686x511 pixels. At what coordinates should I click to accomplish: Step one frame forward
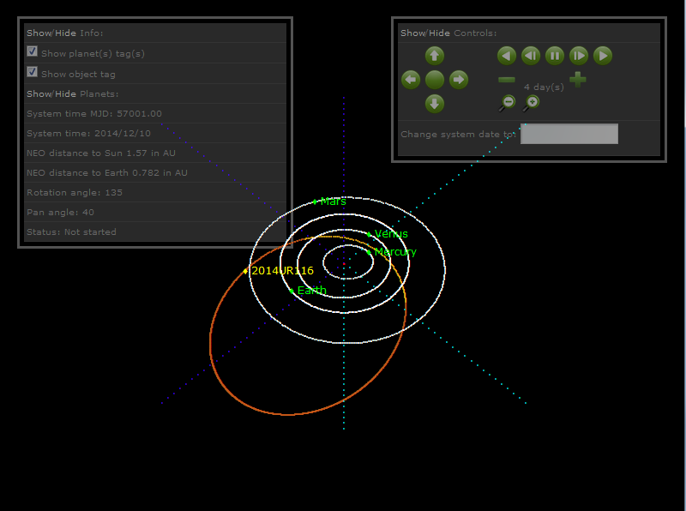579,56
